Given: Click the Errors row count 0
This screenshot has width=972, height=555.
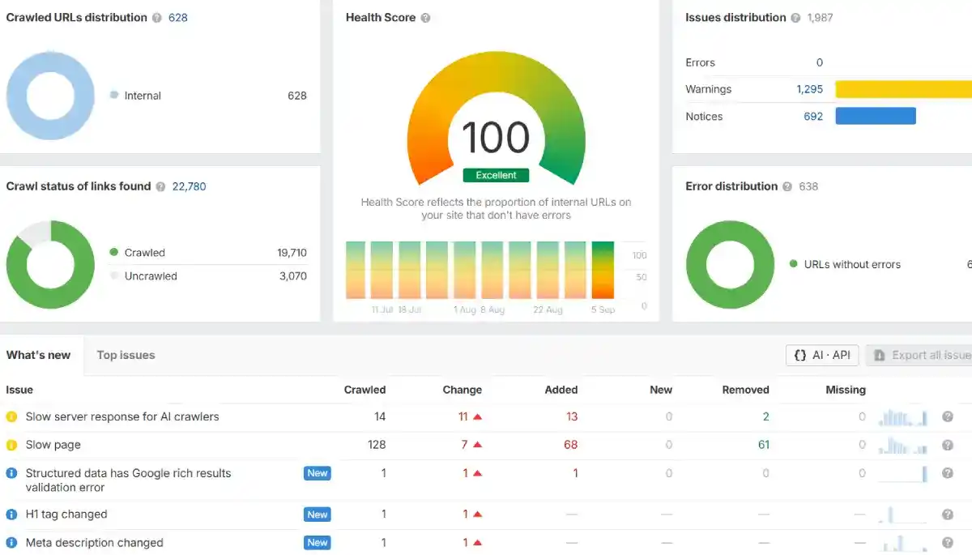Looking at the screenshot, I should tap(820, 62).
